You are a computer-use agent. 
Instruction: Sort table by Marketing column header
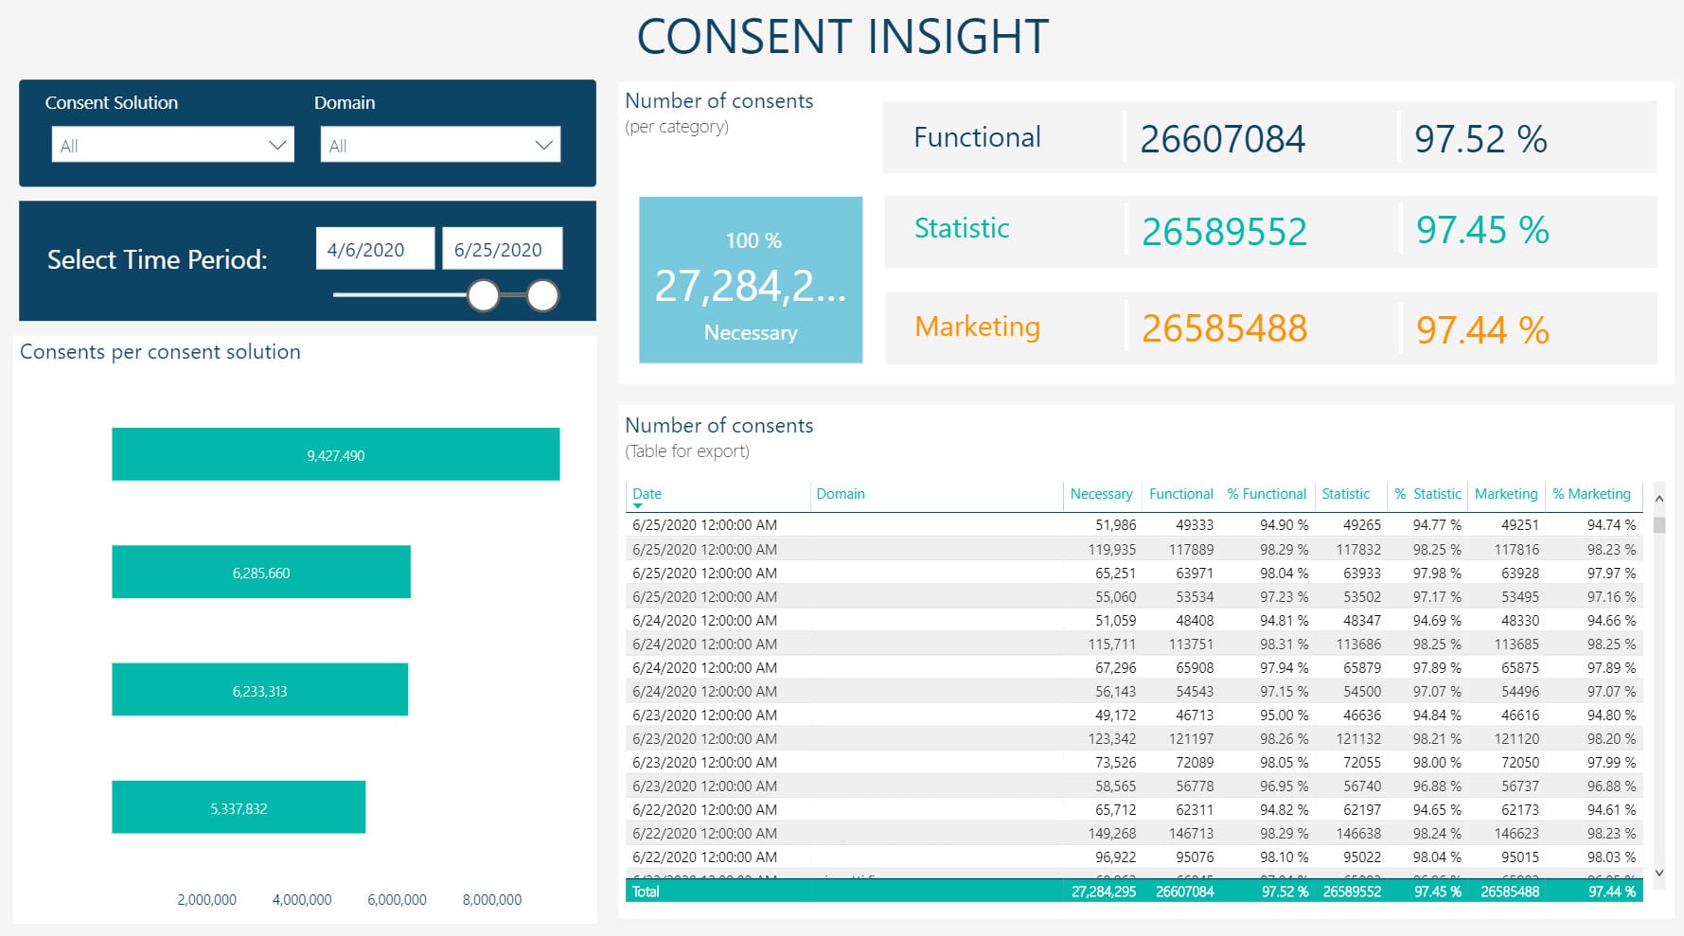(x=1506, y=493)
